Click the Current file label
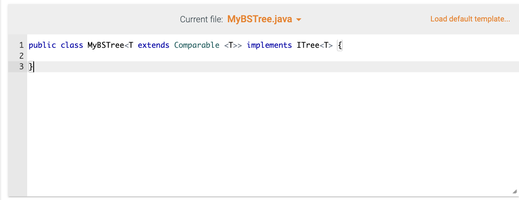The image size is (519, 200). (202, 19)
